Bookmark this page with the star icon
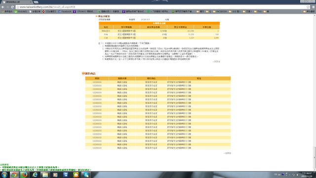 click(308, 7)
